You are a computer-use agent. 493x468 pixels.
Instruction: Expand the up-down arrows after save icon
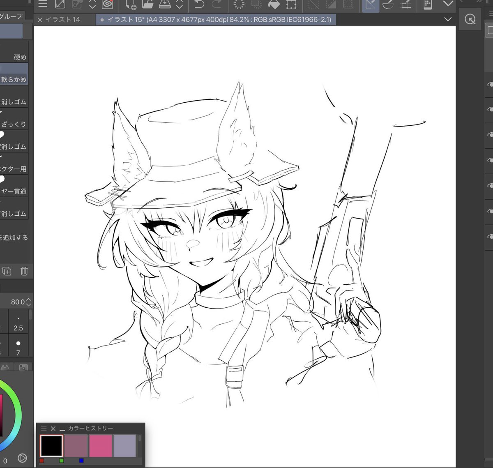(x=180, y=4)
